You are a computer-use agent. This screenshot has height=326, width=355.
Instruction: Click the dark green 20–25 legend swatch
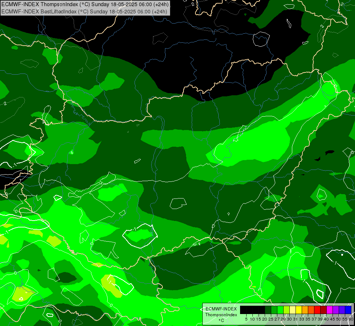pos(268,310)
